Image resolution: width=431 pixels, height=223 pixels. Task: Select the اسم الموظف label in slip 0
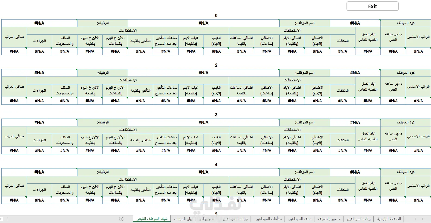(305, 23)
